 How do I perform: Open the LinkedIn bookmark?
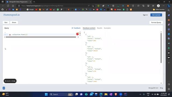(13, 10)
